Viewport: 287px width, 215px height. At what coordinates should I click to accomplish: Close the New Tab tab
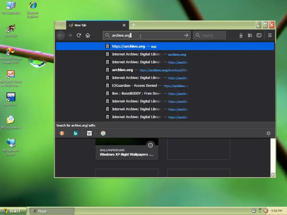pyautogui.click(x=124, y=25)
